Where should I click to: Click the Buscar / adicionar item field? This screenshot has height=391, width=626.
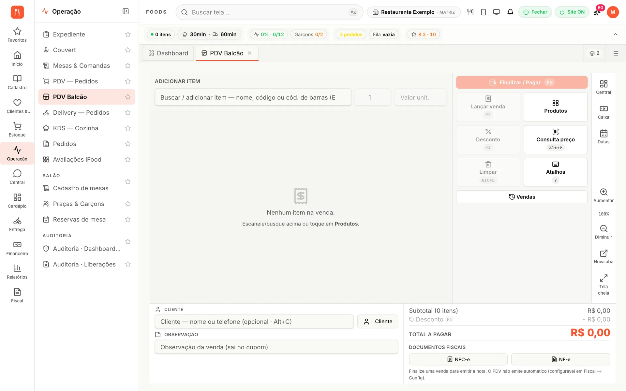[253, 97]
